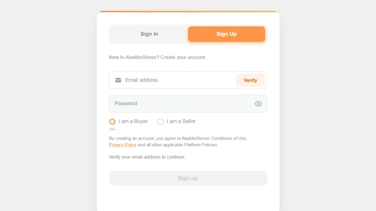The image size is (376, 211).
Task: Click the "applicable Platform Policies" text
Action: pos(191,145)
